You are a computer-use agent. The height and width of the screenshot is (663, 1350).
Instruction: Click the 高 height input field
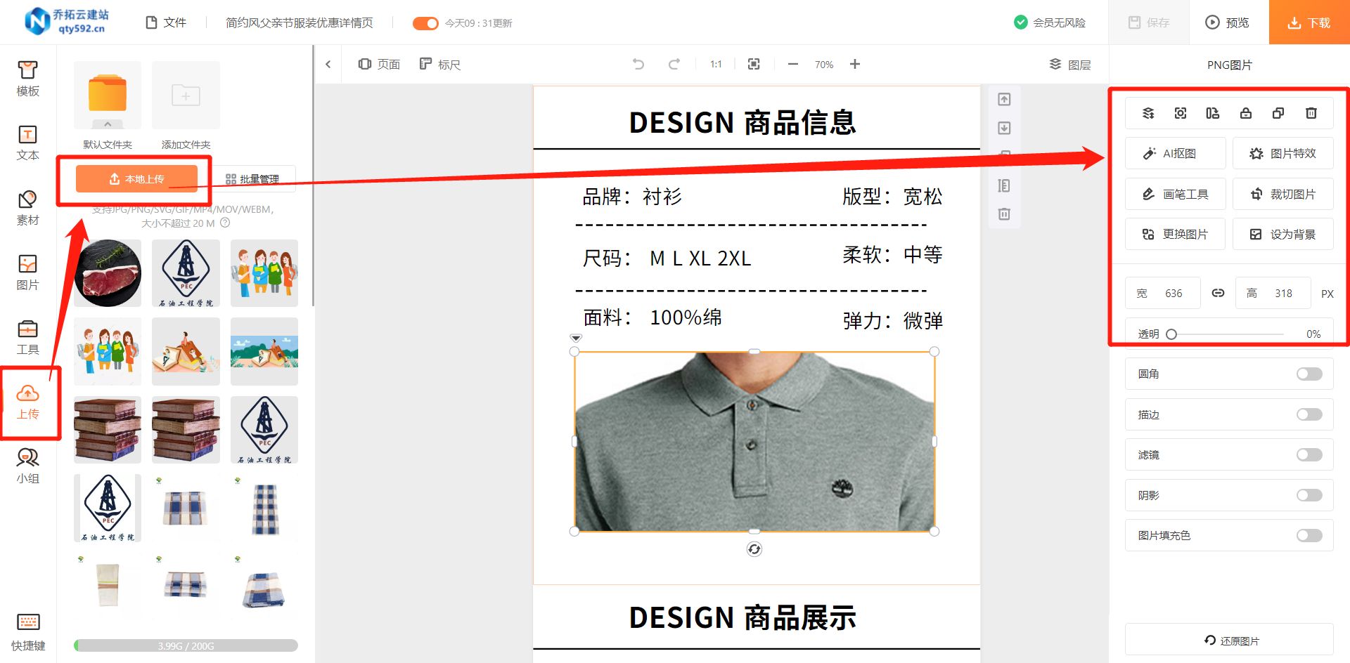[1273, 293]
